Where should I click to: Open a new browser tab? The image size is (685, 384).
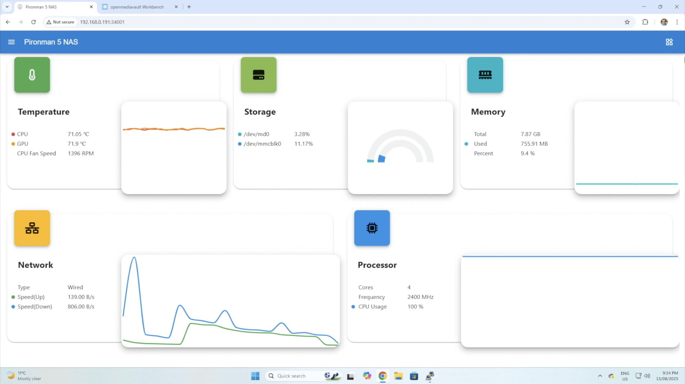click(x=189, y=7)
